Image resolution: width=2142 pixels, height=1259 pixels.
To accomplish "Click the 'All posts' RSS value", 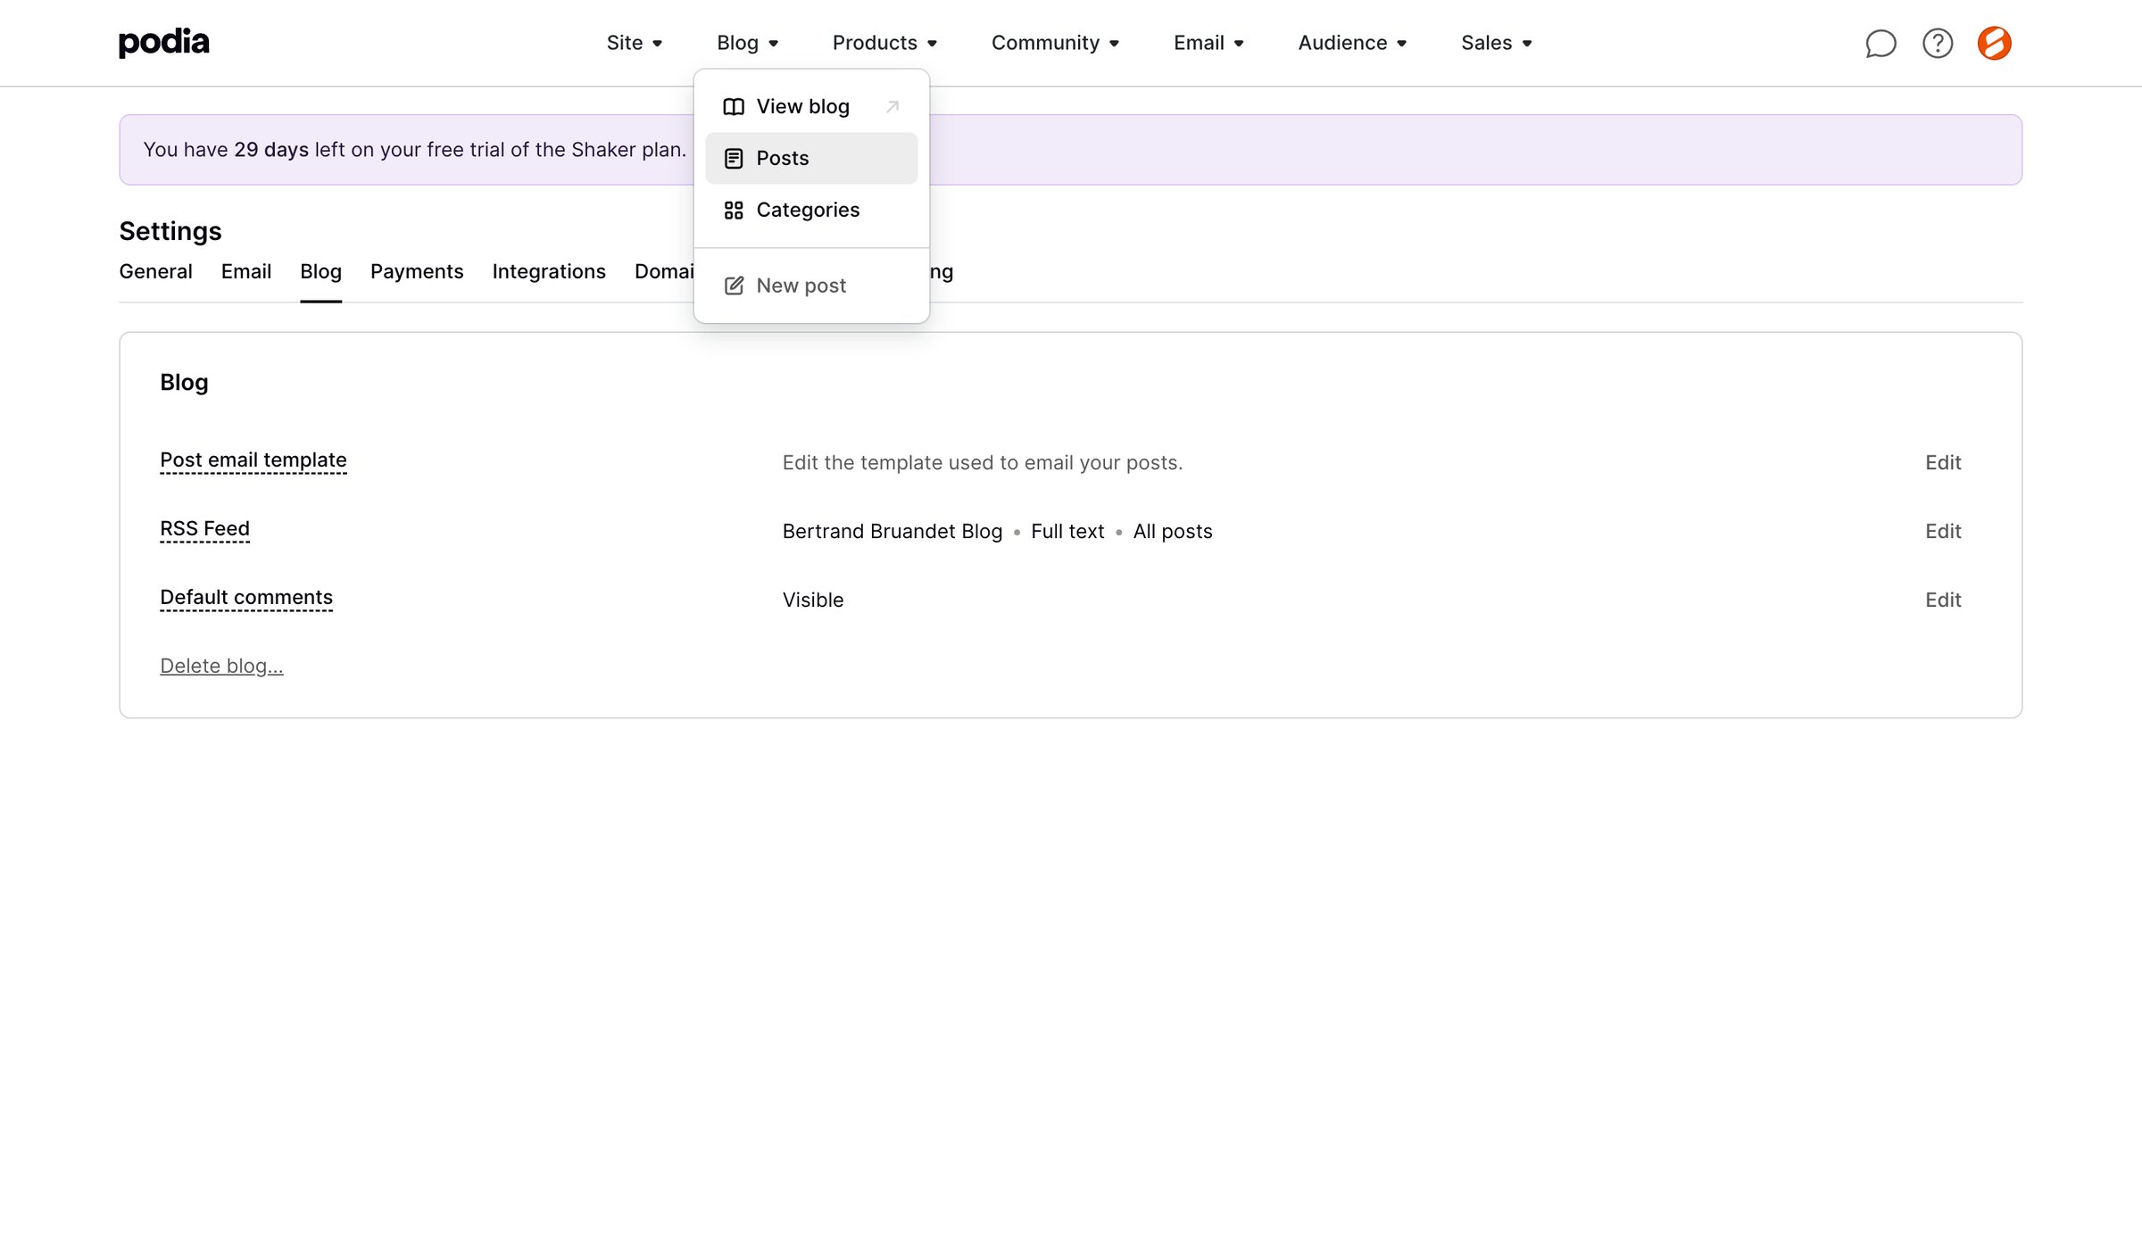I will (1173, 532).
